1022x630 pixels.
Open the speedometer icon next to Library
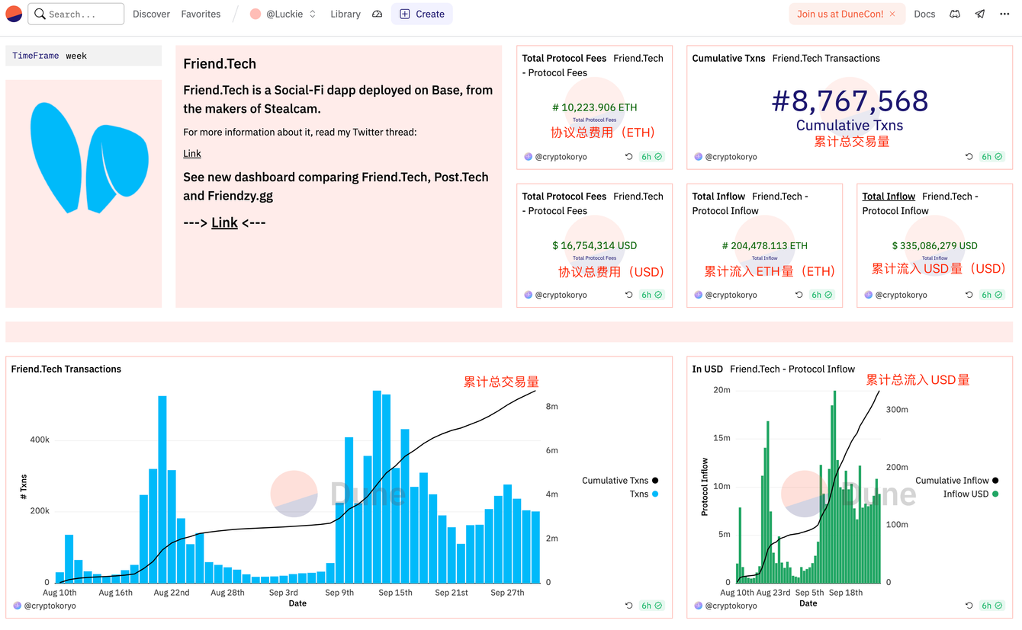377,14
